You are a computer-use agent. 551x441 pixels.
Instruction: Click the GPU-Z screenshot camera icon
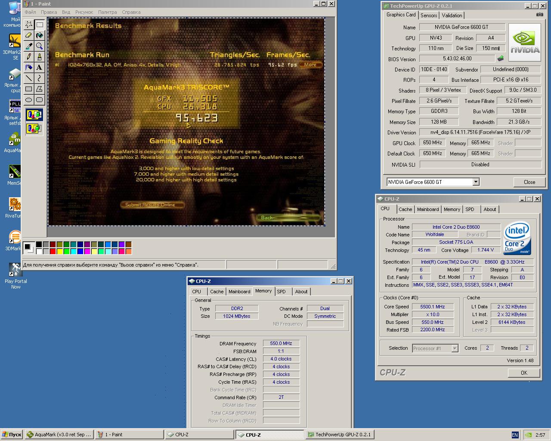tap(539, 15)
